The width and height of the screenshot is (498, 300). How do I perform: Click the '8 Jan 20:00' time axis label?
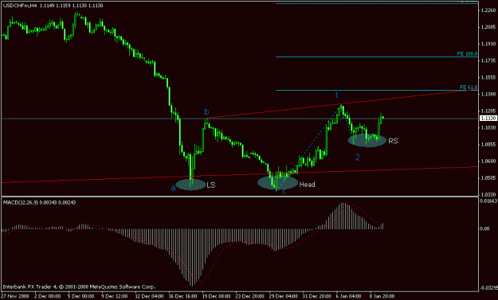pyautogui.click(x=382, y=296)
